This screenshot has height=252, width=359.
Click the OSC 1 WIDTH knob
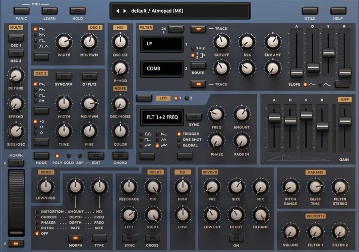point(64,42)
